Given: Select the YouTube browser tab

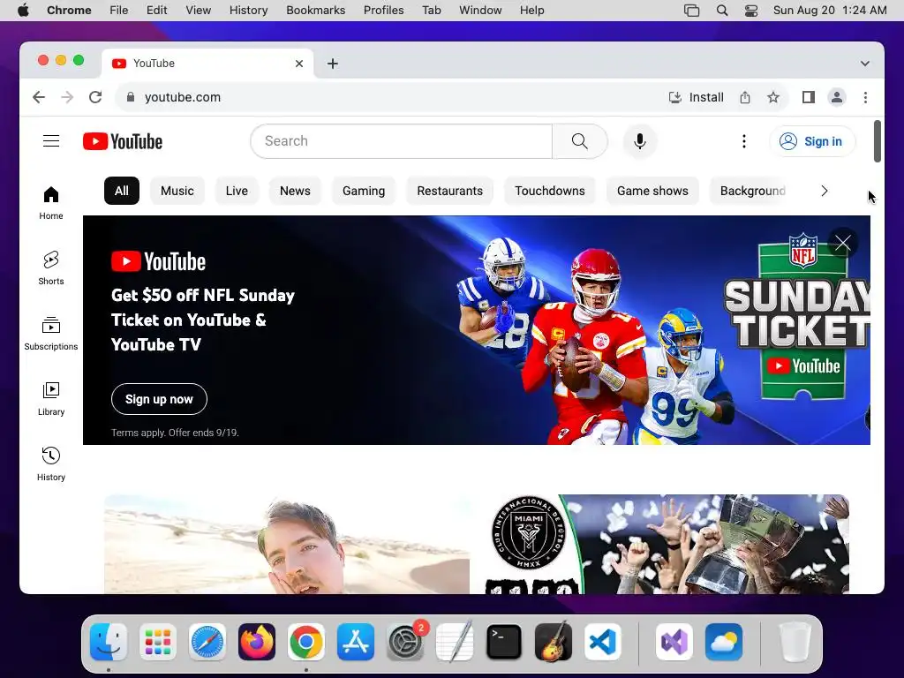Looking at the screenshot, I should pos(207,64).
